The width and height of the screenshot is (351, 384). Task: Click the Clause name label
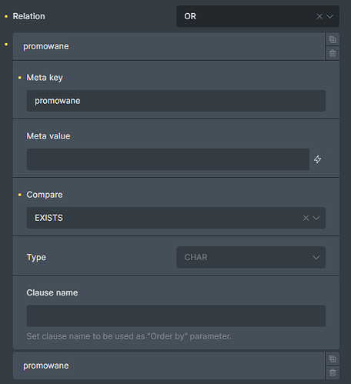click(52, 292)
